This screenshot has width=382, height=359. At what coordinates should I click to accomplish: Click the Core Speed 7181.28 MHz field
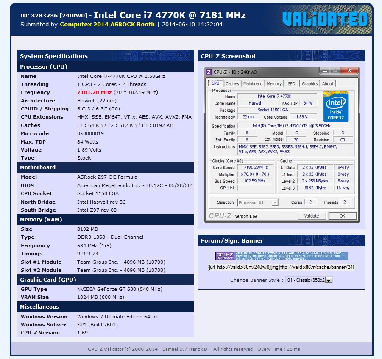click(256, 167)
